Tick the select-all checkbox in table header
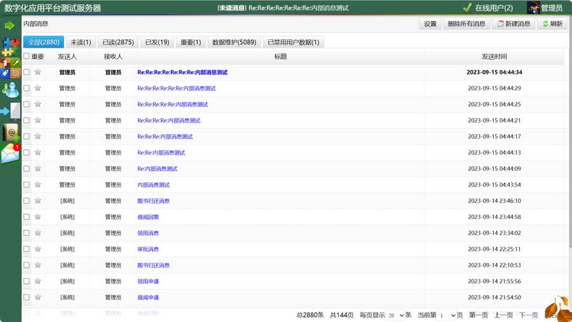This screenshot has height=322, width=572. [x=27, y=57]
